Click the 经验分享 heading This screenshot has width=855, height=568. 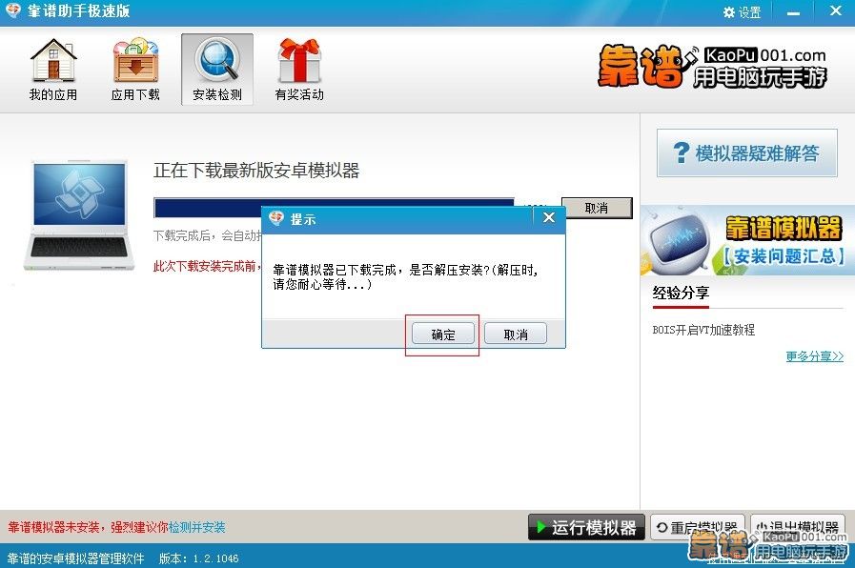(682, 293)
